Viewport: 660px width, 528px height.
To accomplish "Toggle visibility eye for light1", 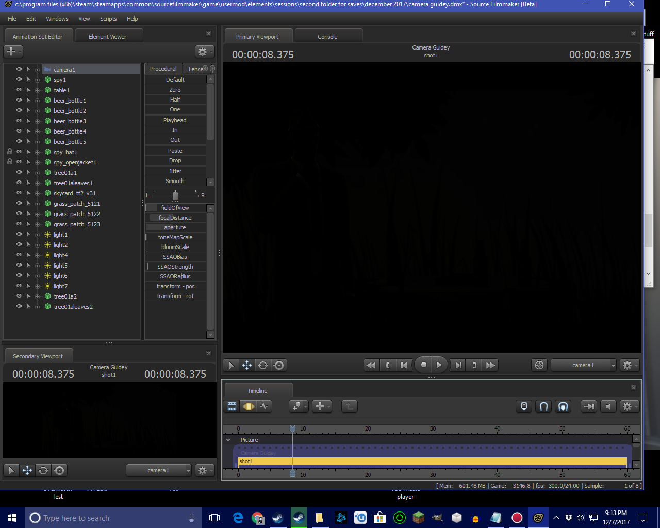I will coord(19,235).
